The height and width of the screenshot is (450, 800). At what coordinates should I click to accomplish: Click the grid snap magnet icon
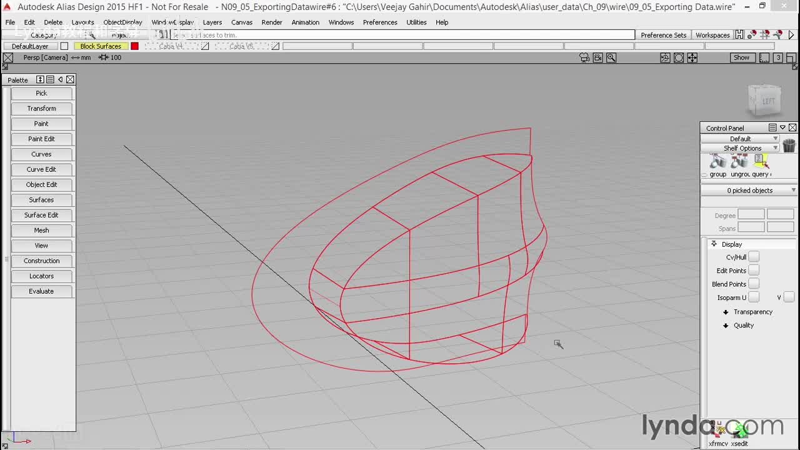pos(765,35)
